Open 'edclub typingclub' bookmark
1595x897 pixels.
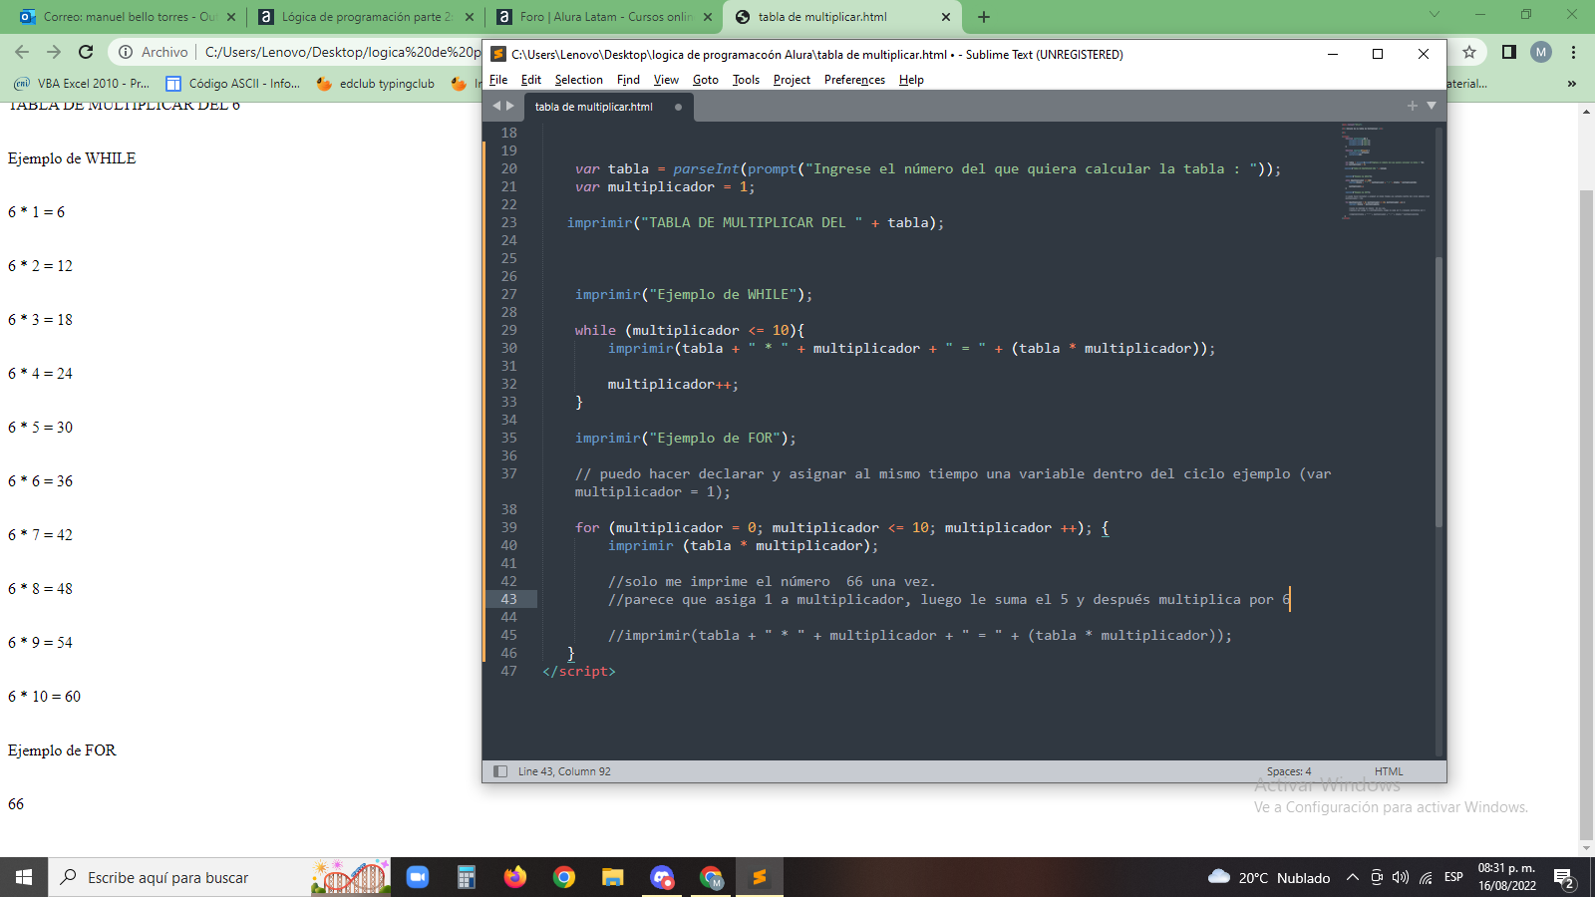click(376, 84)
